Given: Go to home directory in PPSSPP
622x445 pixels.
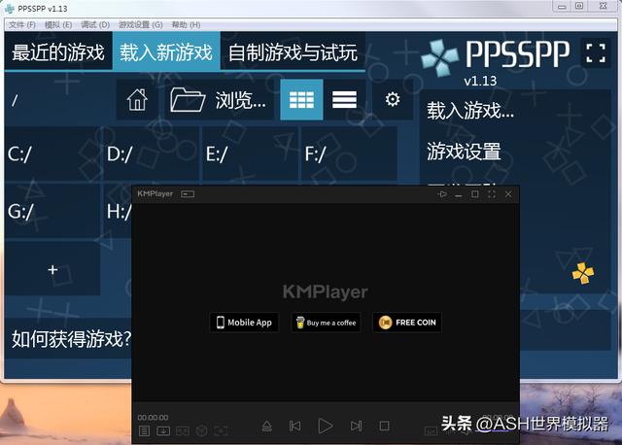Looking at the screenshot, I should click(137, 99).
